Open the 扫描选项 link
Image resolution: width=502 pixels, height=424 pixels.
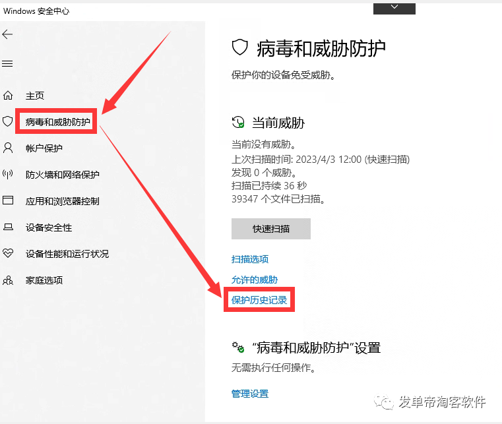pos(250,259)
